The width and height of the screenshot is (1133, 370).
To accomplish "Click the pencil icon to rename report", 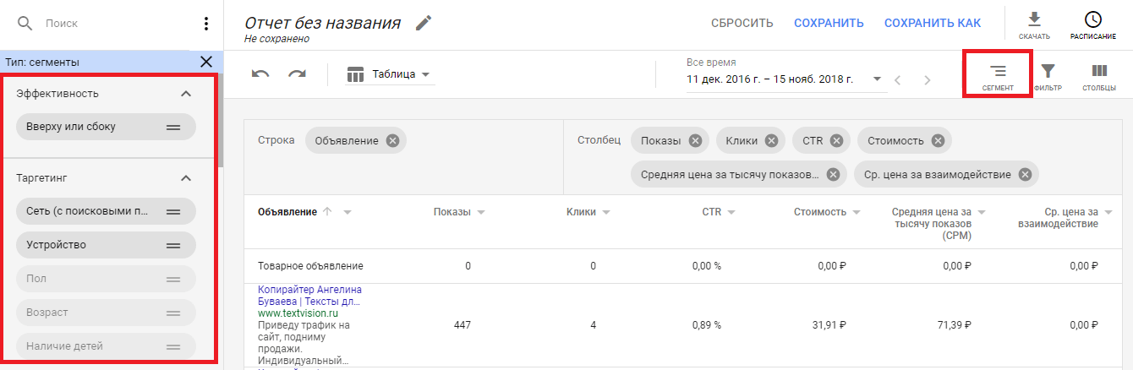I will [x=424, y=23].
